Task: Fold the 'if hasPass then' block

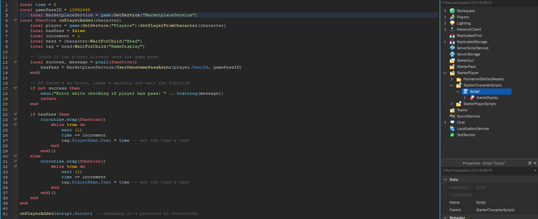Action: 15,114
